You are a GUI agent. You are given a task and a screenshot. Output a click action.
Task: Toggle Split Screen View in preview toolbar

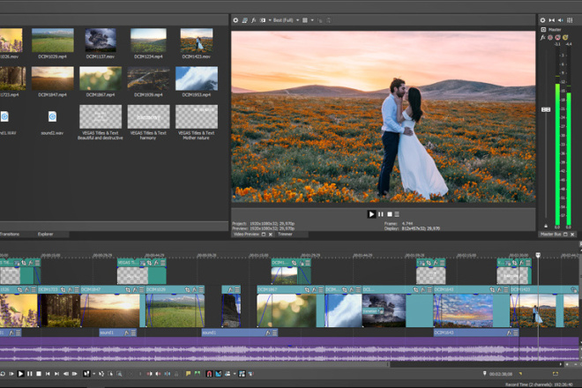click(263, 20)
